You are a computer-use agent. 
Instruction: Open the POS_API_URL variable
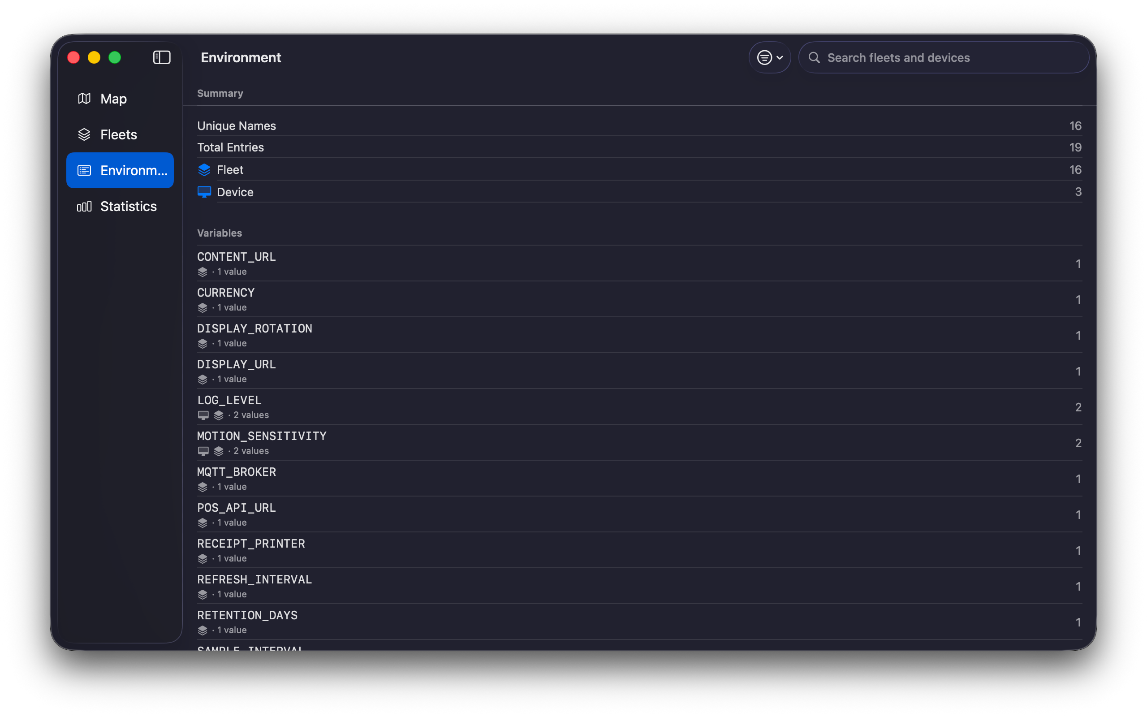click(639, 514)
